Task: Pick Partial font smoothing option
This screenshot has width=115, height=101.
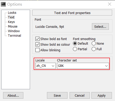Action: tap(75, 49)
